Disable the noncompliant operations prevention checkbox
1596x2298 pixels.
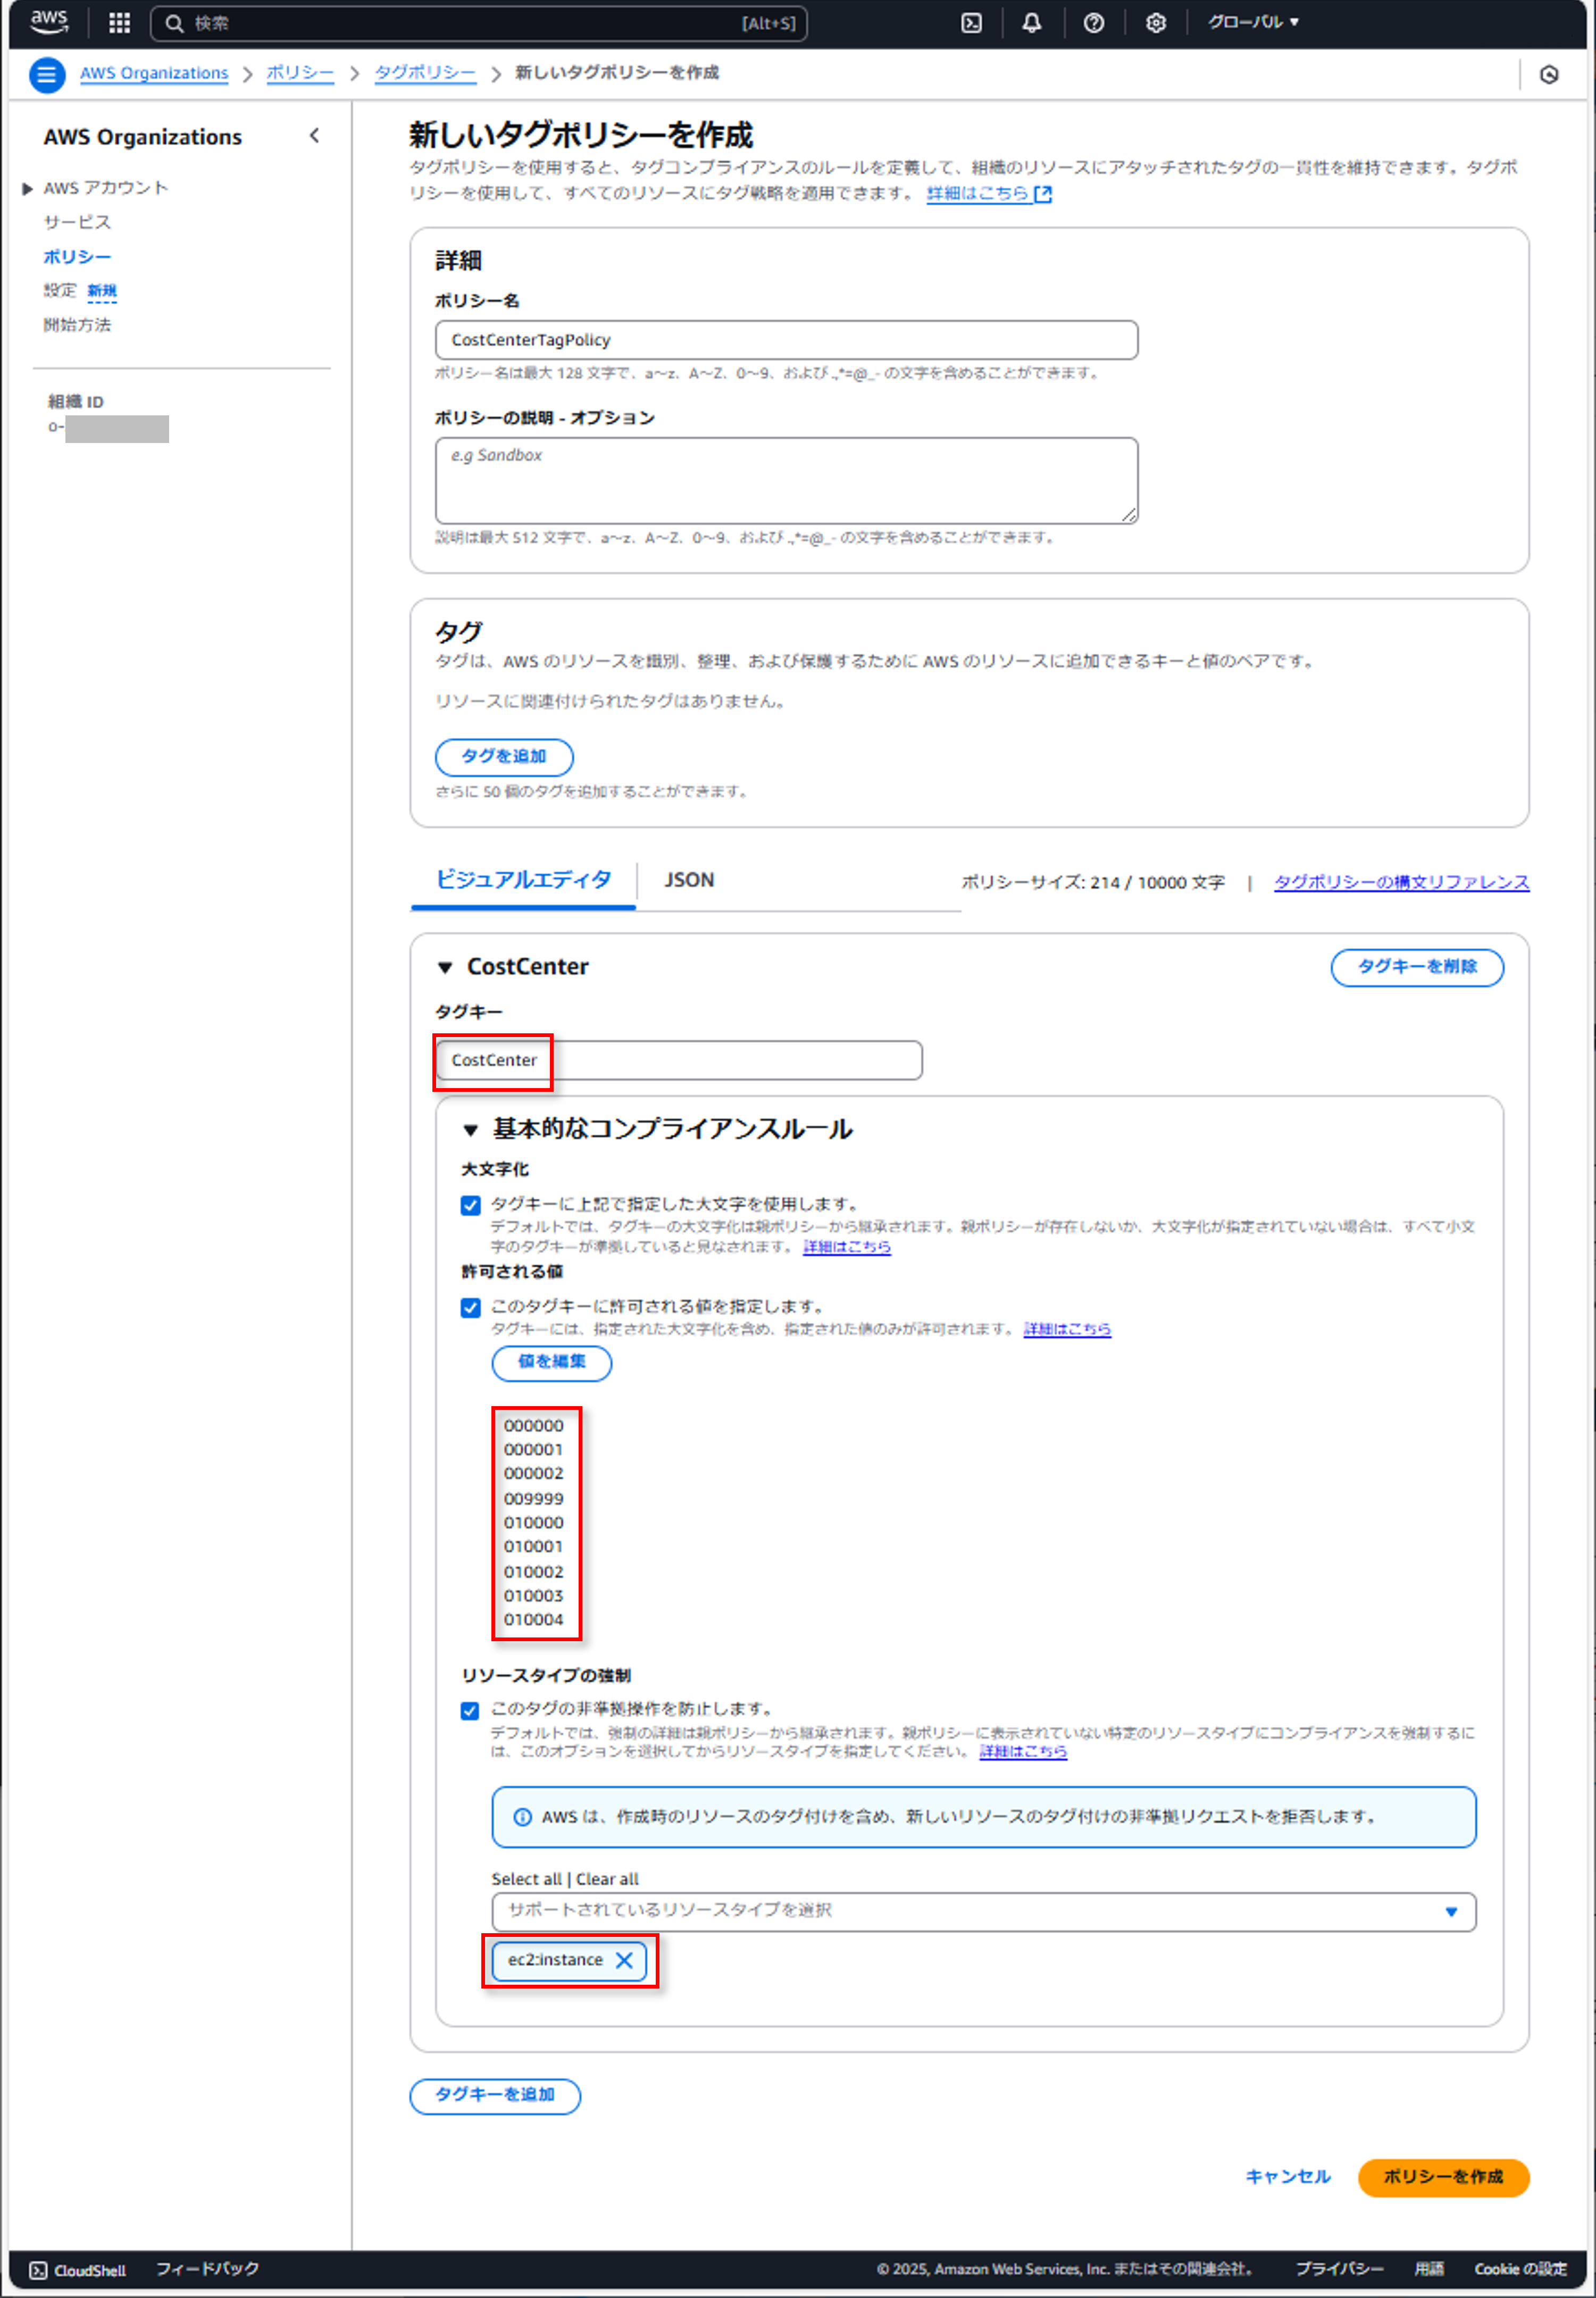click(470, 1710)
